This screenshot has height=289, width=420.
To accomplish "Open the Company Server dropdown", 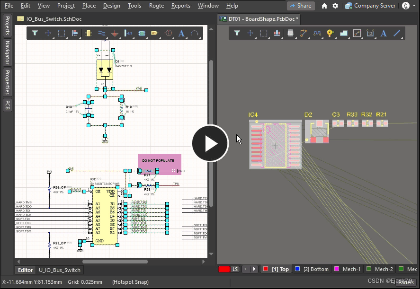I will coord(370,6).
